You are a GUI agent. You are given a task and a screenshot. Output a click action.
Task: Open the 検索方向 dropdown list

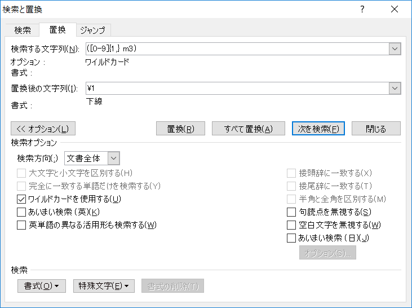113,159
